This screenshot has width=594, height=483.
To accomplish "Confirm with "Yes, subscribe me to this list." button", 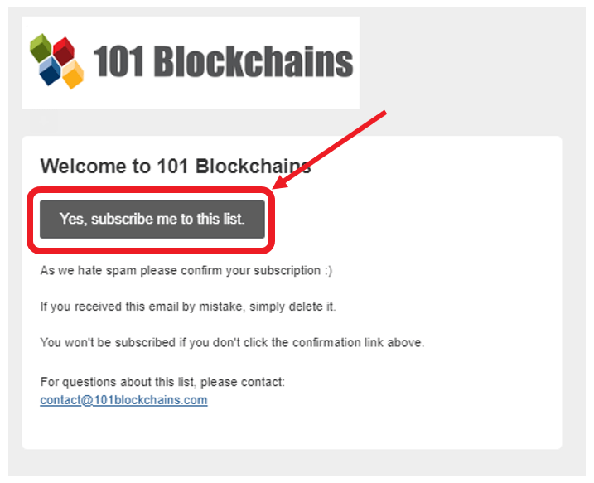I will tap(152, 220).
